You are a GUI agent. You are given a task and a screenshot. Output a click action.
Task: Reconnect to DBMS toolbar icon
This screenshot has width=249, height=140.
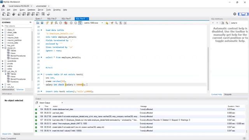pos(48,14)
